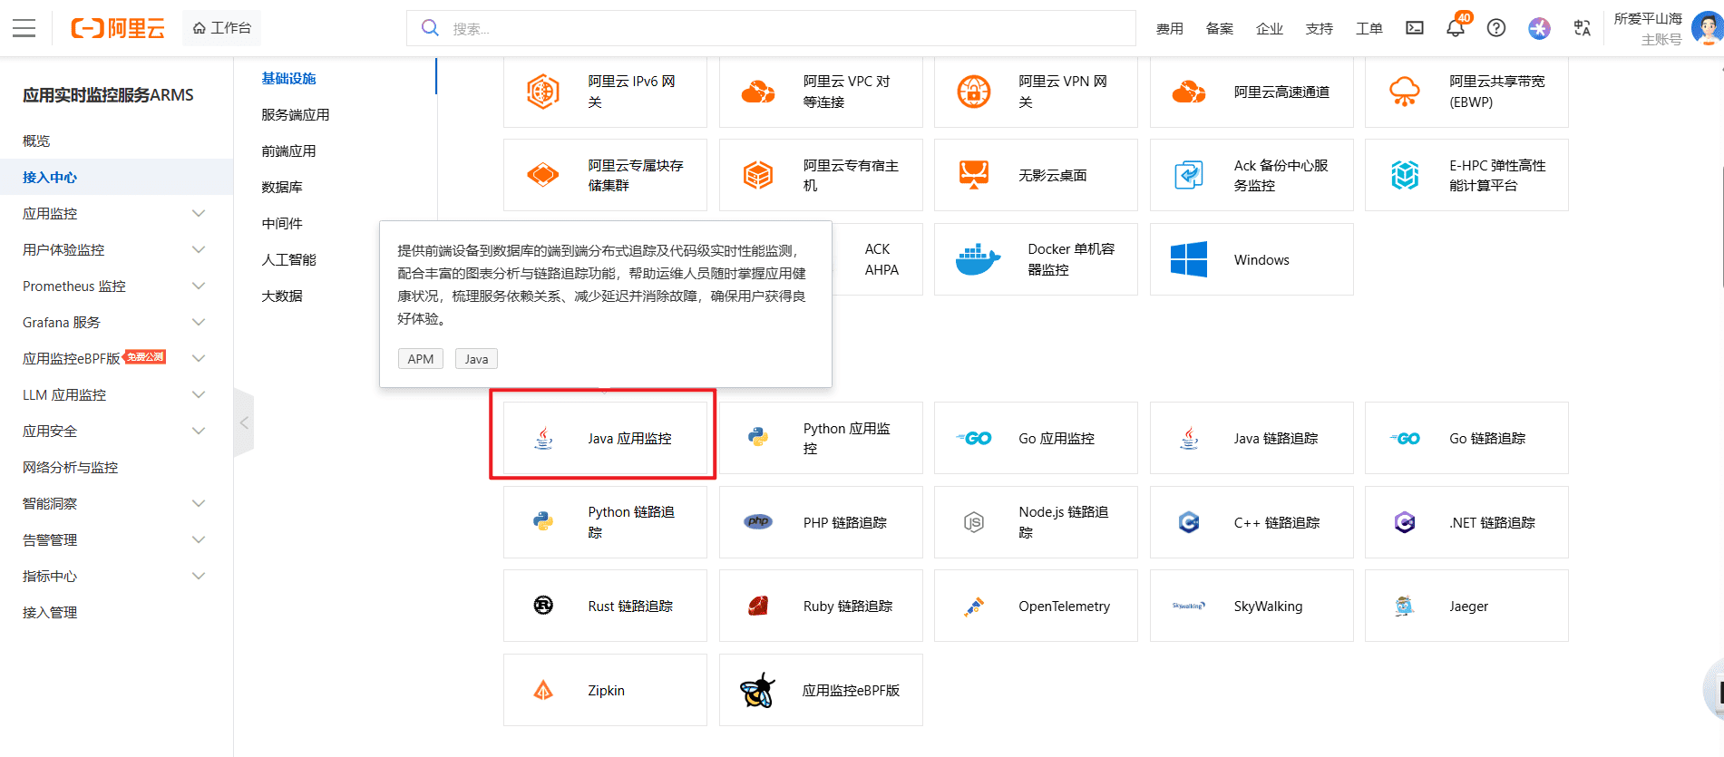Select the PHP 链路追踪 icon

click(x=758, y=522)
